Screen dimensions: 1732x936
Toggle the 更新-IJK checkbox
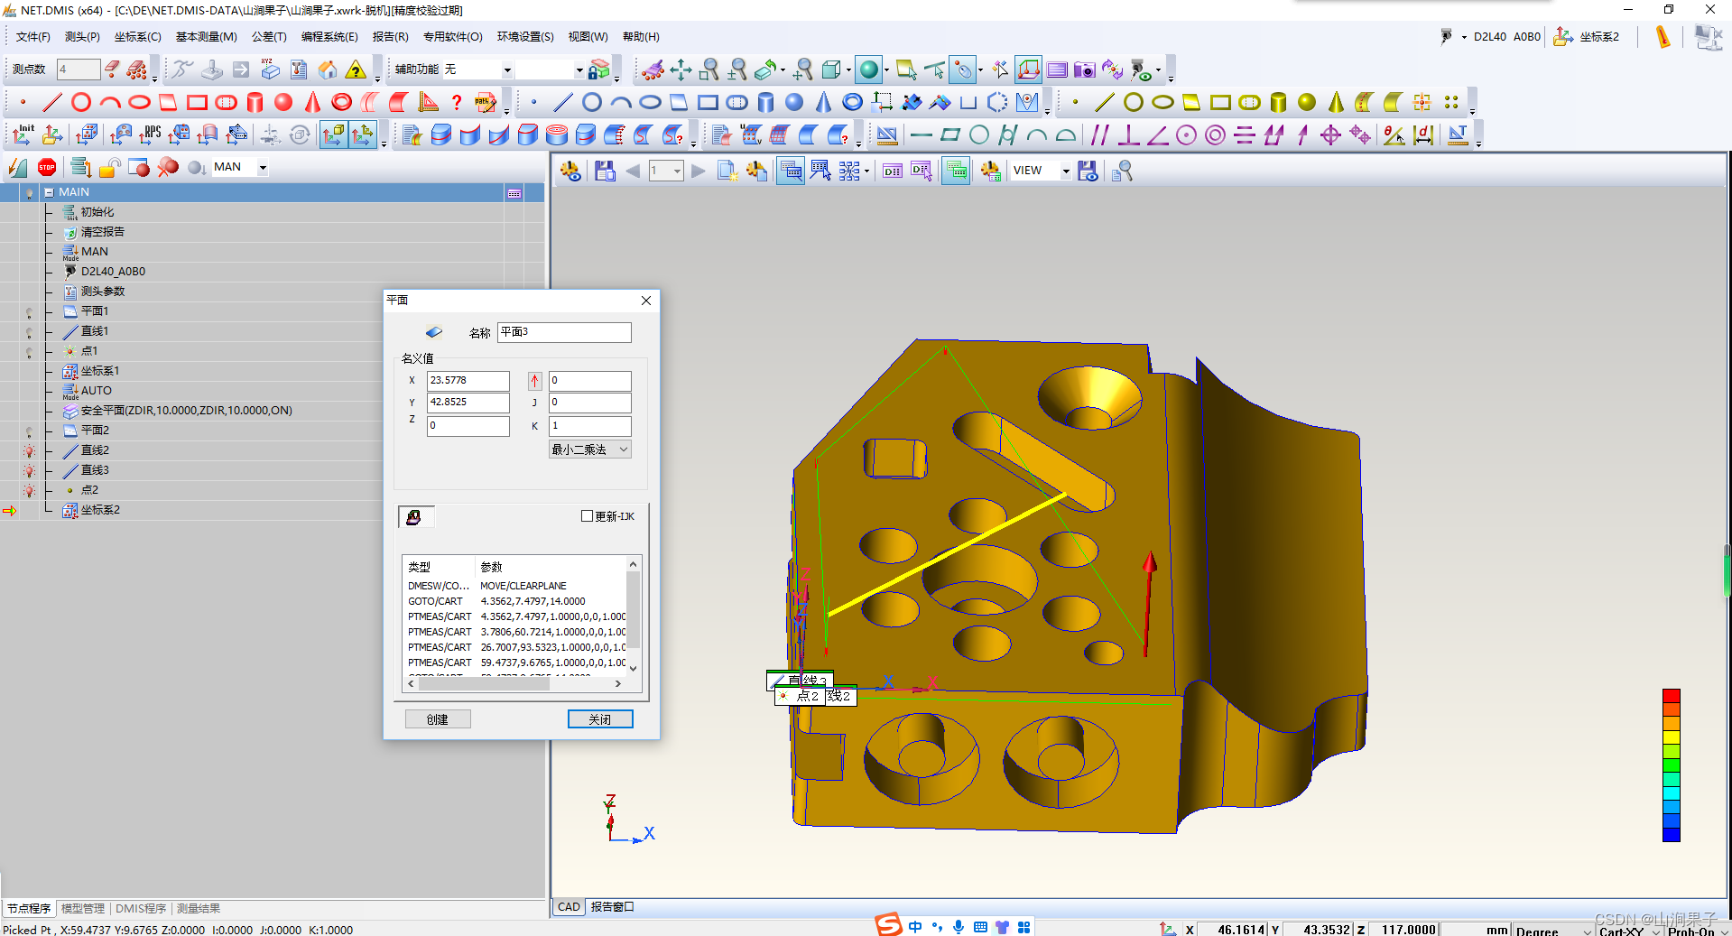point(587,516)
